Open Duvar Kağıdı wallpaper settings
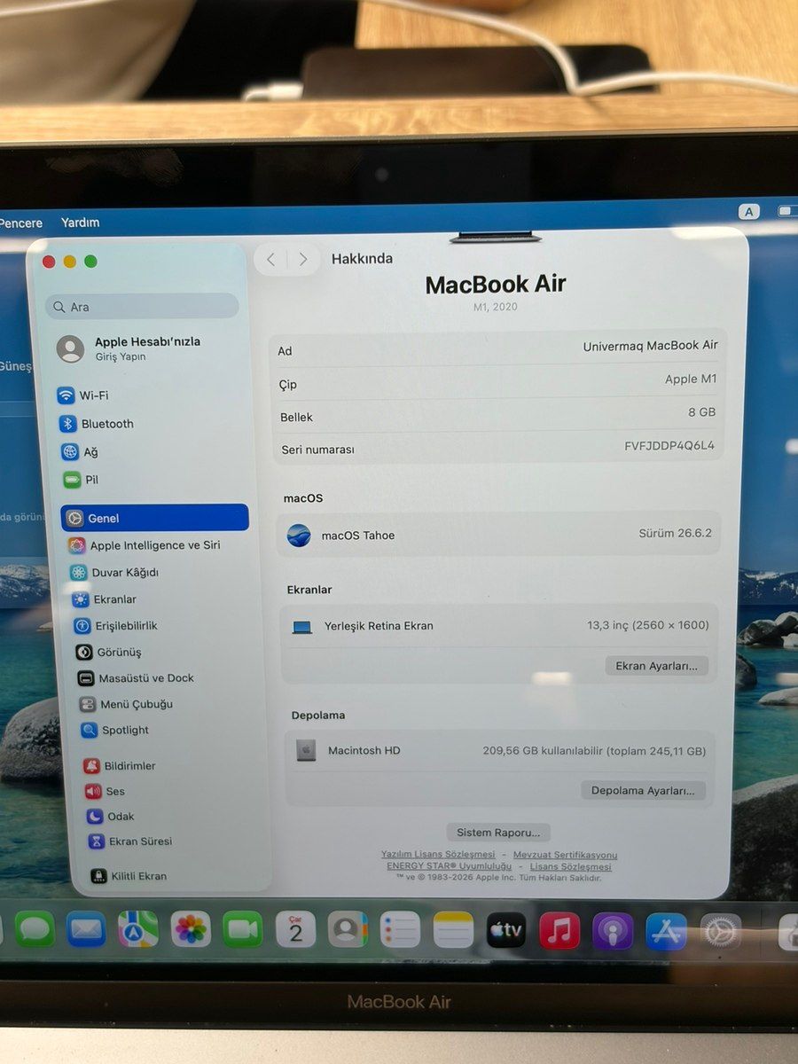Image resolution: width=798 pixels, height=1064 pixels. click(x=114, y=573)
